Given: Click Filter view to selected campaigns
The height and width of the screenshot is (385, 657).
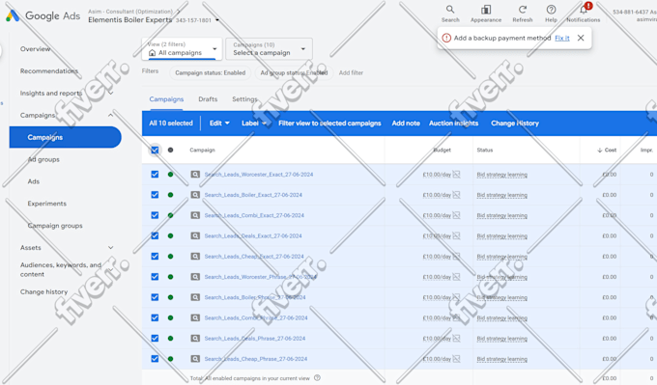Looking at the screenshot, I should click(329, 124).
